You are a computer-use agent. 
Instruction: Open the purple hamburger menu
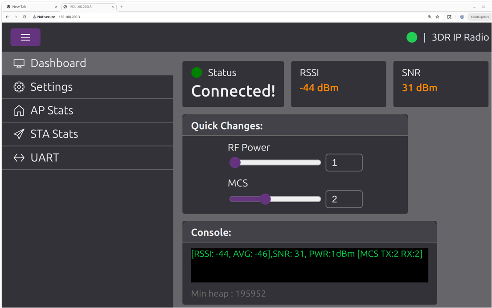click(25, 37)
